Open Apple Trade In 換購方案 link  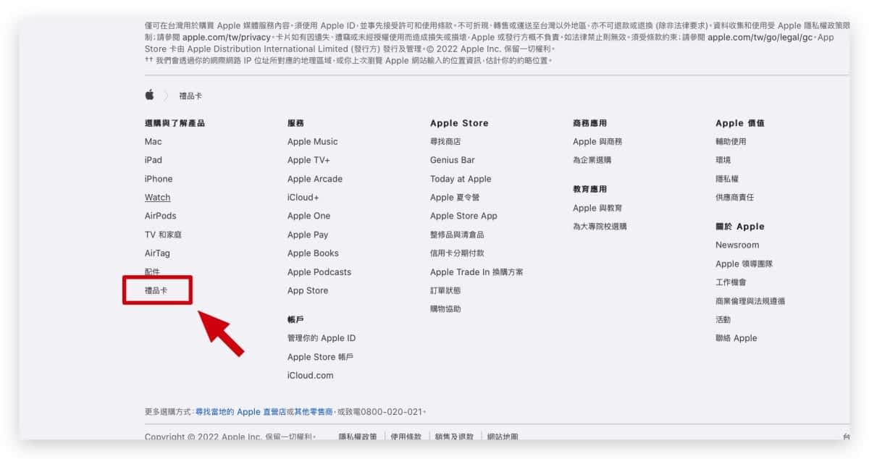coord(477,272)
